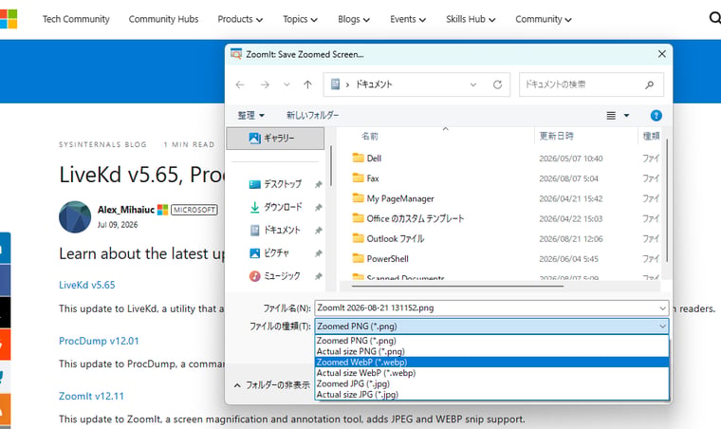The width and height of the screenshot is (721, 429).
Task: Sort by 名前 column header
Action: click(x=370, y=136)
